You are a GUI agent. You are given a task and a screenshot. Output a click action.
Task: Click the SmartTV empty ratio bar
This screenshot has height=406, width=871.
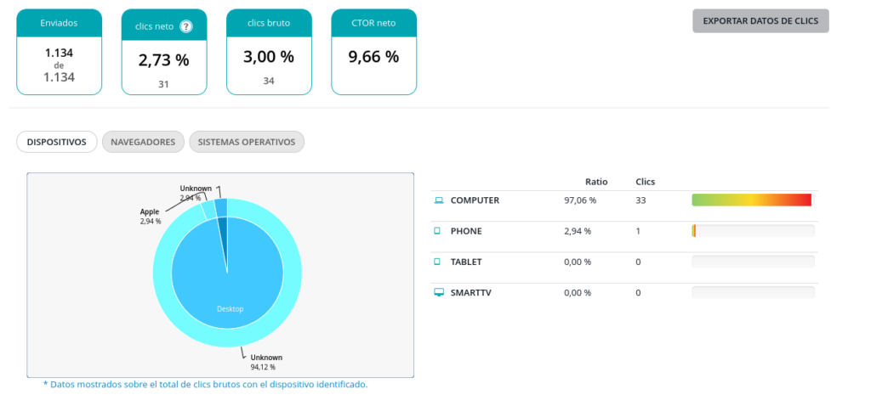click(x=752, y=292)
